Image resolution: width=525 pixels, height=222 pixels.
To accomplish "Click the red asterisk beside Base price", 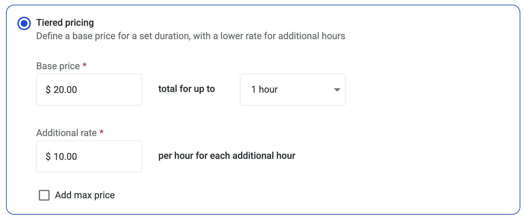I will [x=84, y=66].
